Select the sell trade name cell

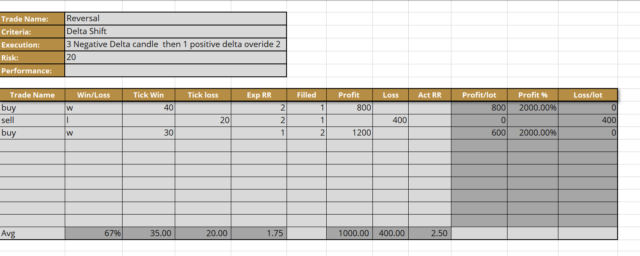tap(32, 120)
